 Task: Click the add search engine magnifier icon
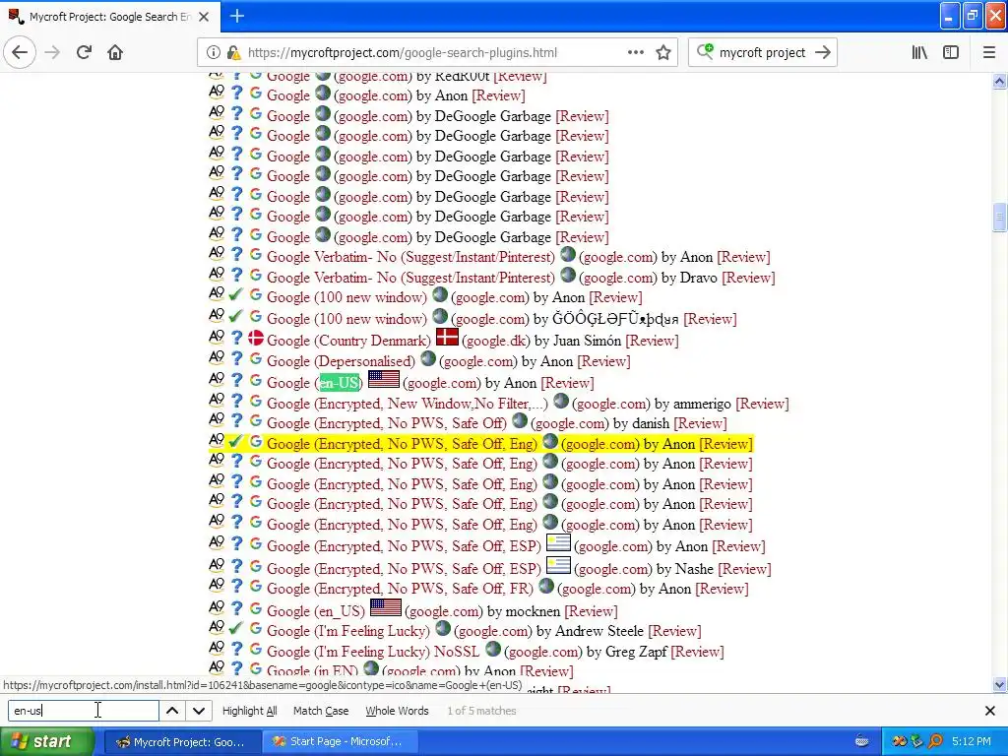click(705, 51)
